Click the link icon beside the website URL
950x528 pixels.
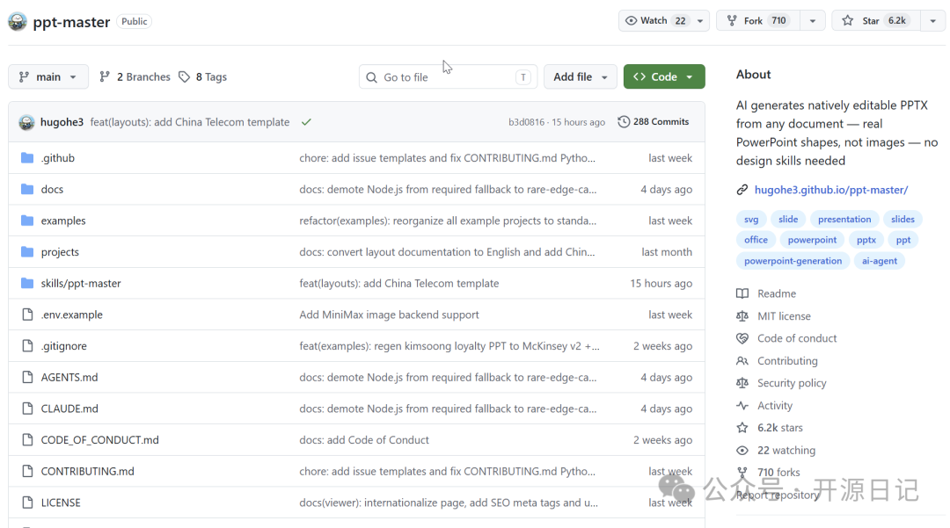coord(742,190)
